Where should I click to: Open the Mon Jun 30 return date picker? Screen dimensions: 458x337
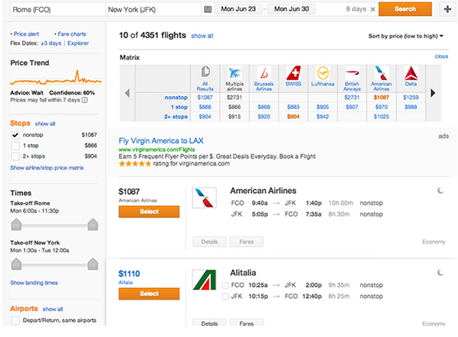(x=292, y=9)
